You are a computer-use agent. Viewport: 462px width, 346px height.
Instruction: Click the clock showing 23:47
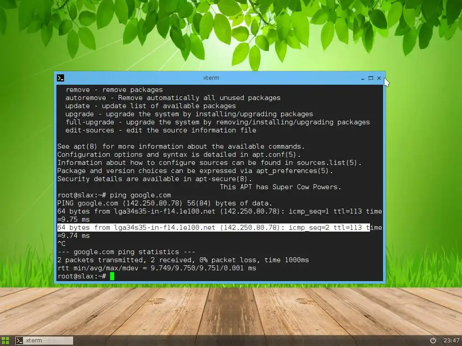click(x=451, y=341)
